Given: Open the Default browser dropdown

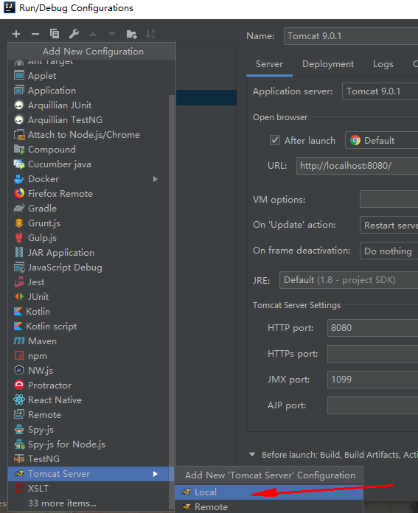Looking at the screenshot, I should 382,140.
